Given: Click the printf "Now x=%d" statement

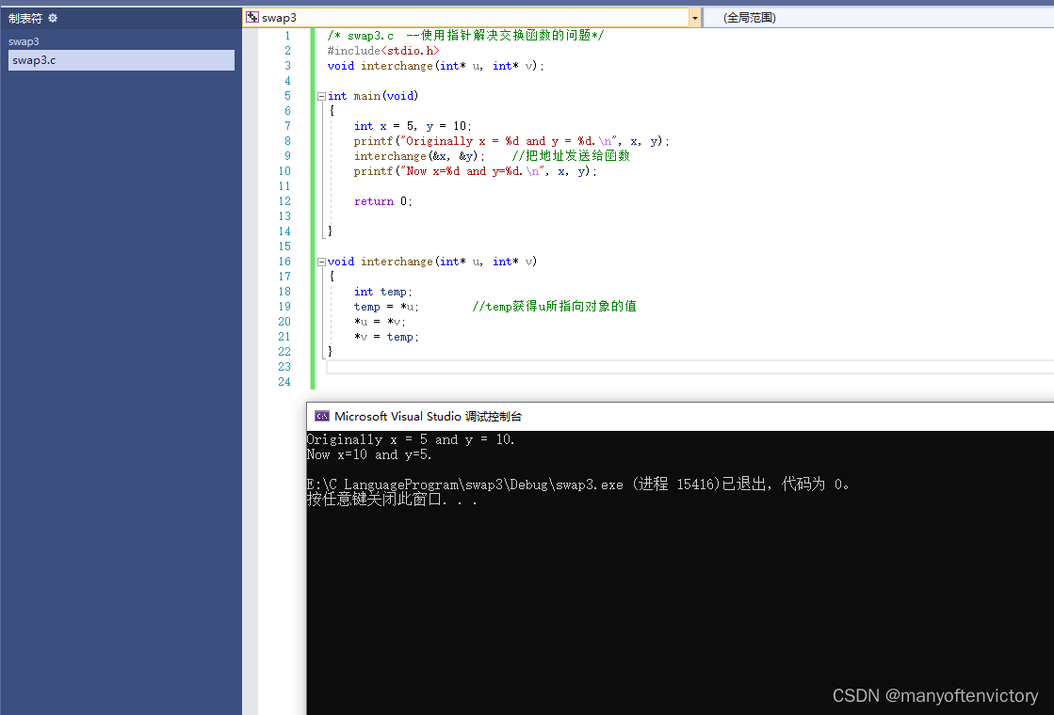Looking at the screenshot, I should click(x=476, y=171).
